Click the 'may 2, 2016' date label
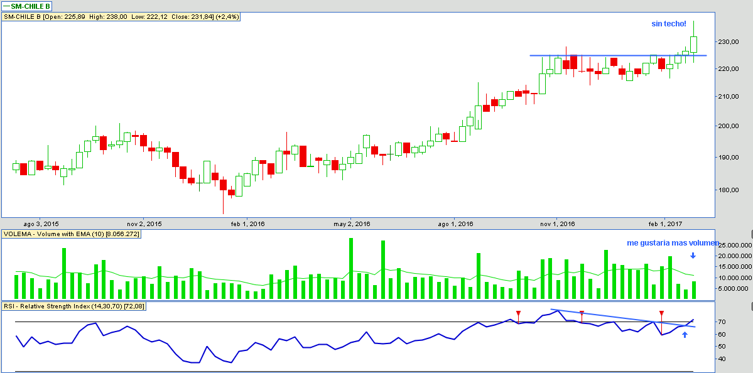The height and width of the screenshot is (373, 753). [352, 224]
